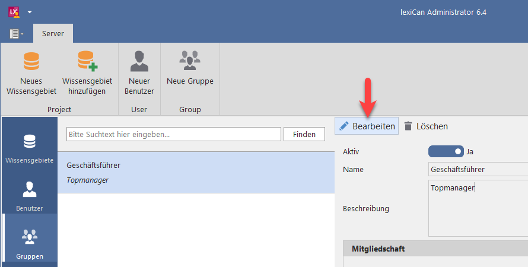The width and height of the screenshot is (528, 267).
Task: Switch to the Server ribbon tab
Action: [53, 34]
